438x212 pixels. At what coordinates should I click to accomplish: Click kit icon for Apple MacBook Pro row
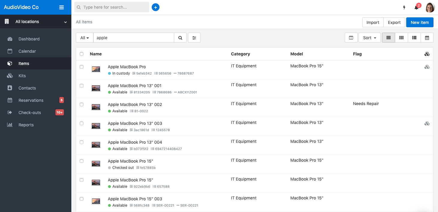(427, 67)
